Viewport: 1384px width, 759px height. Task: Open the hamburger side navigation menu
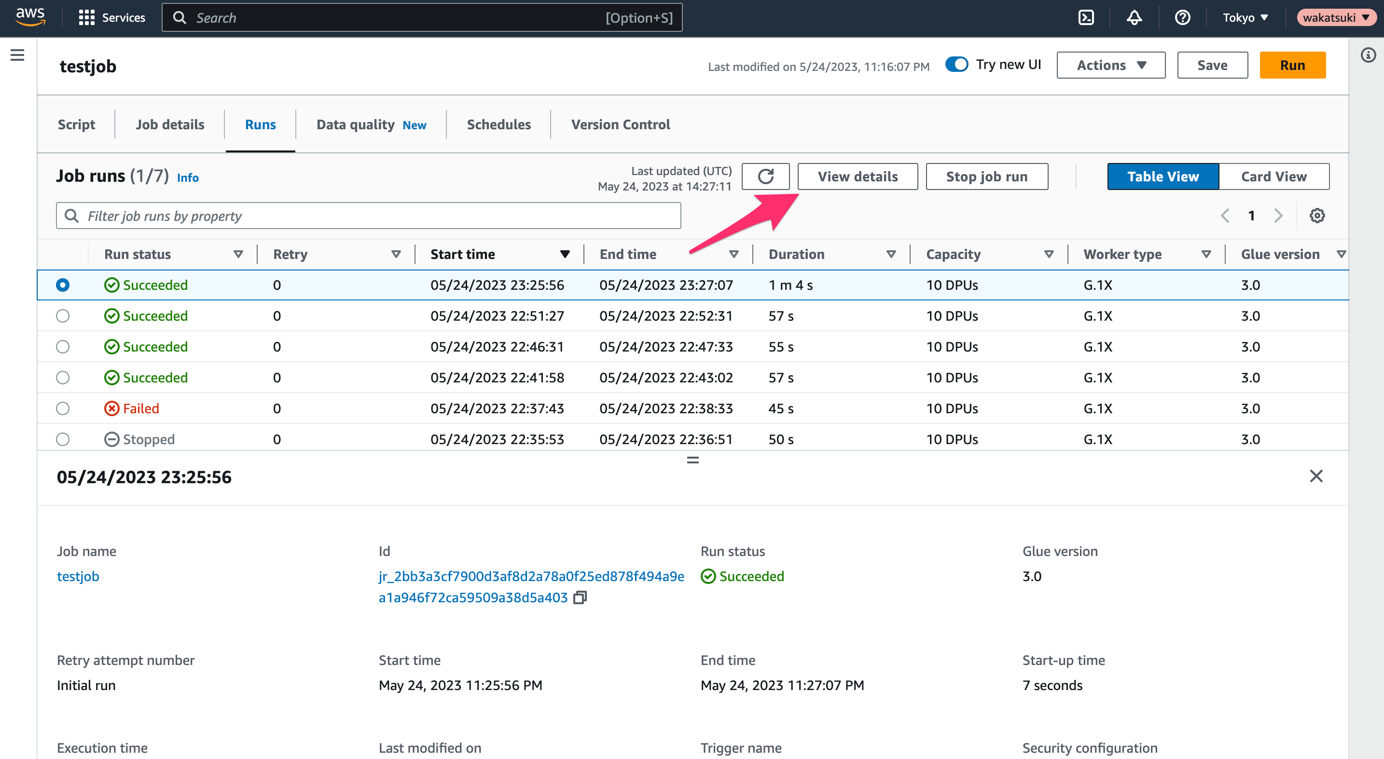click(x=17, y=55)
